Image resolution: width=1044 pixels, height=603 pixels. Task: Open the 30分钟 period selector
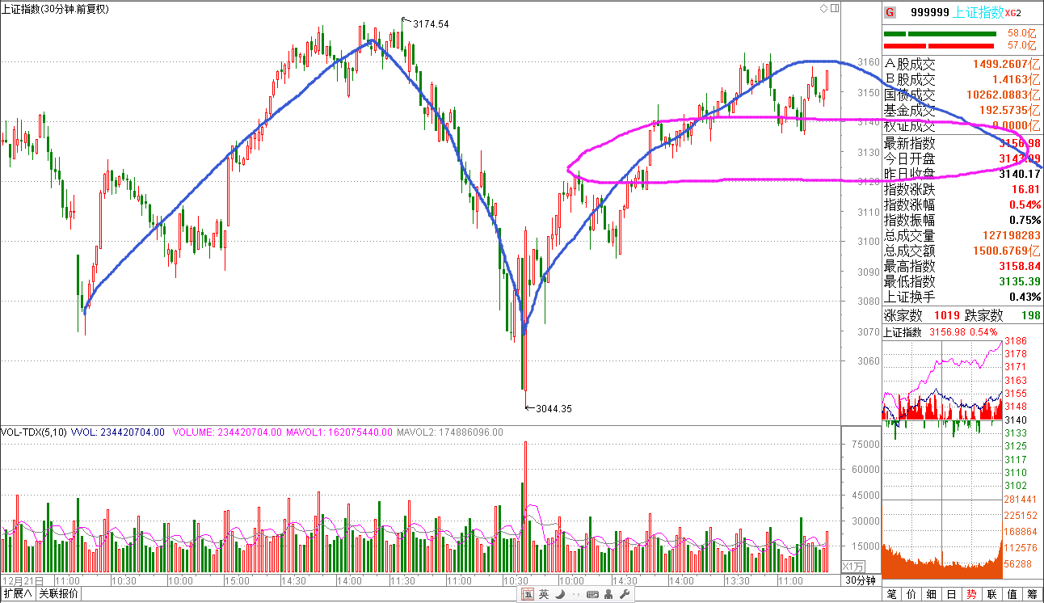(861, 580)
